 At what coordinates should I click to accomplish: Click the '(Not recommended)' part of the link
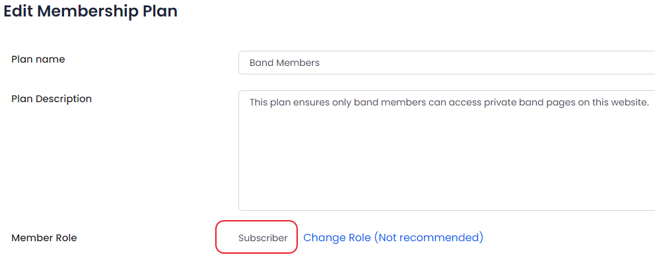tap(428, 237)
